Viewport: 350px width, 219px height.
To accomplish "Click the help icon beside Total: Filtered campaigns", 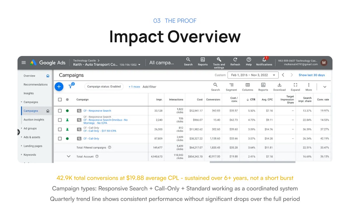I will tap(110, 148).
